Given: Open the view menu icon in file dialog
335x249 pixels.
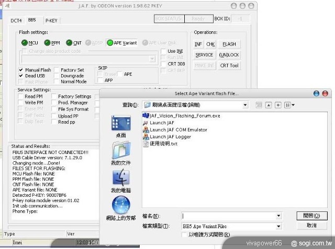Looking at the screenshot, I should click(289, 105).
